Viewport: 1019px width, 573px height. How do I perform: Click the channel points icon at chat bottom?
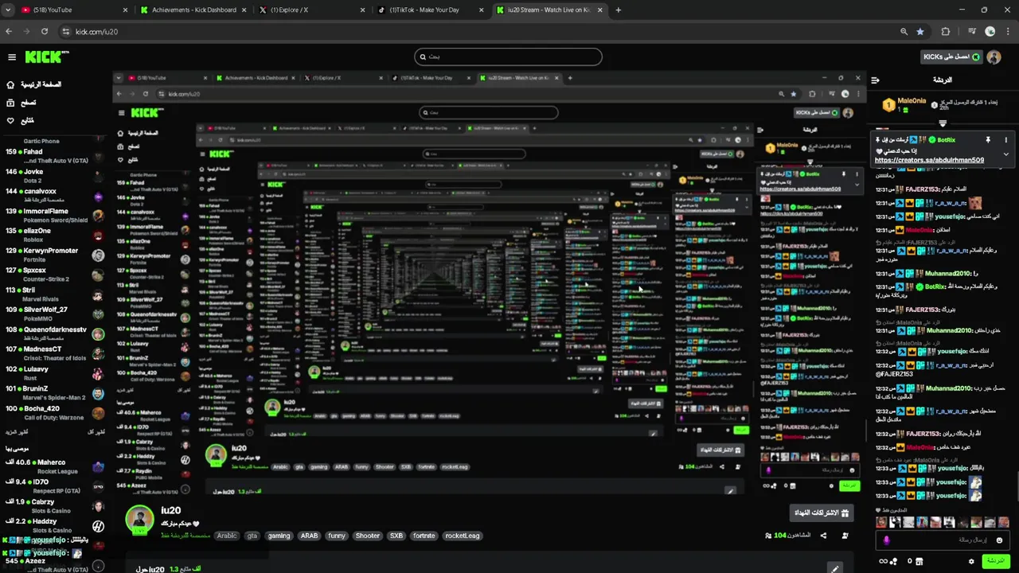coord(890,561)
